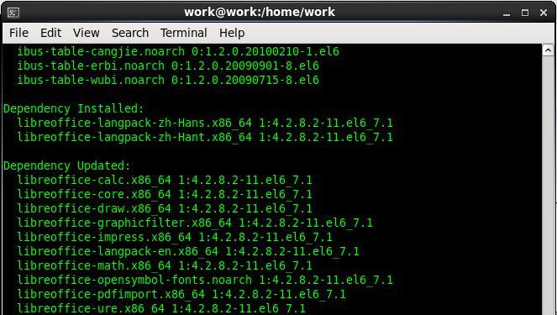Click the libreoffice-langpack-zh-Hans line
The width and height of the screenshot is (557, 315).
tap(205, 123)
